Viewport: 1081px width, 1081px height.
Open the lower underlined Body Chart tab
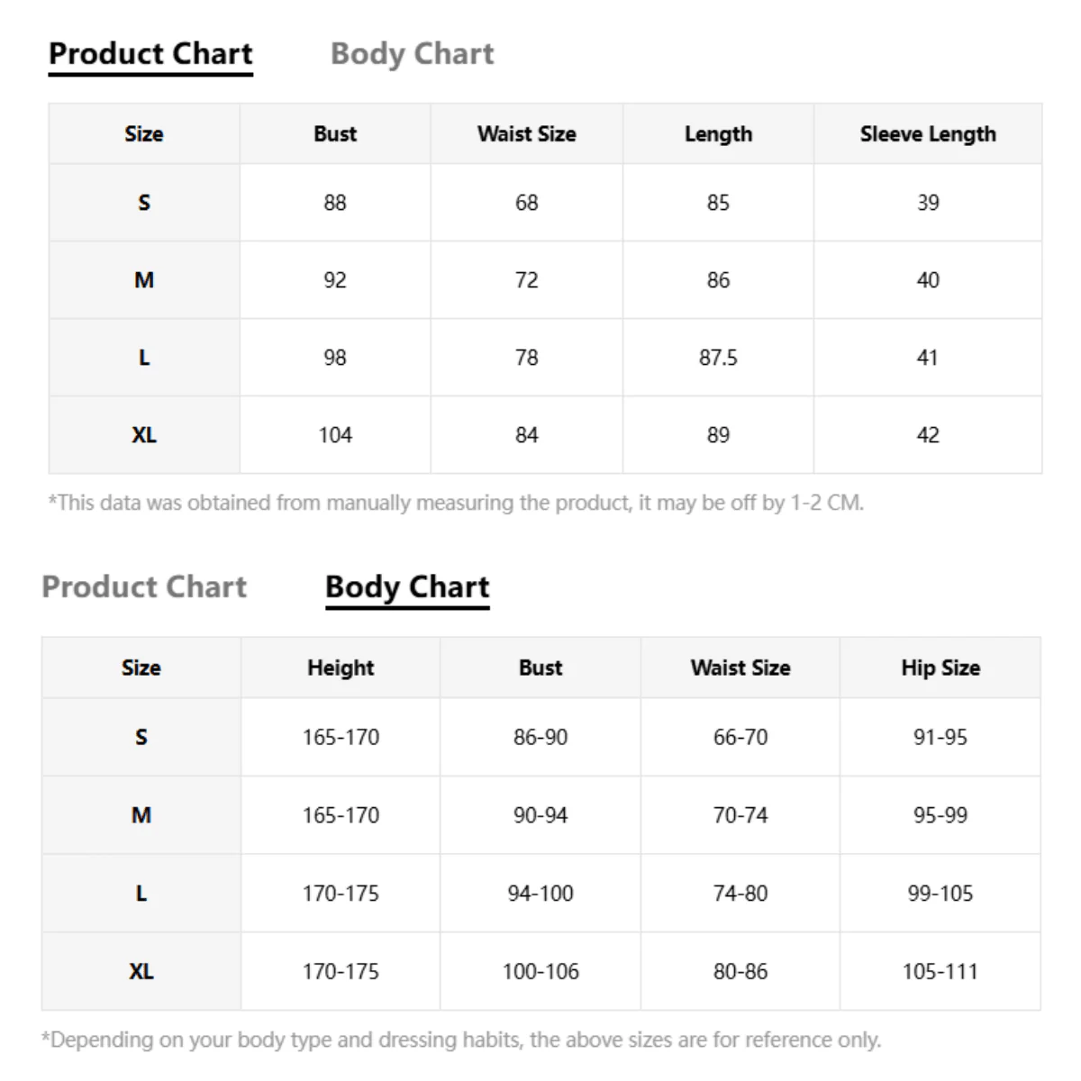click(x=407, y=587)
